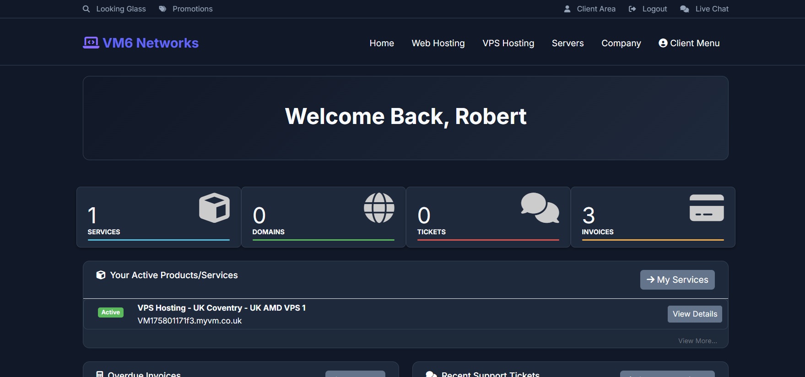Open the Client Menu dropdown

coord(689,43)
